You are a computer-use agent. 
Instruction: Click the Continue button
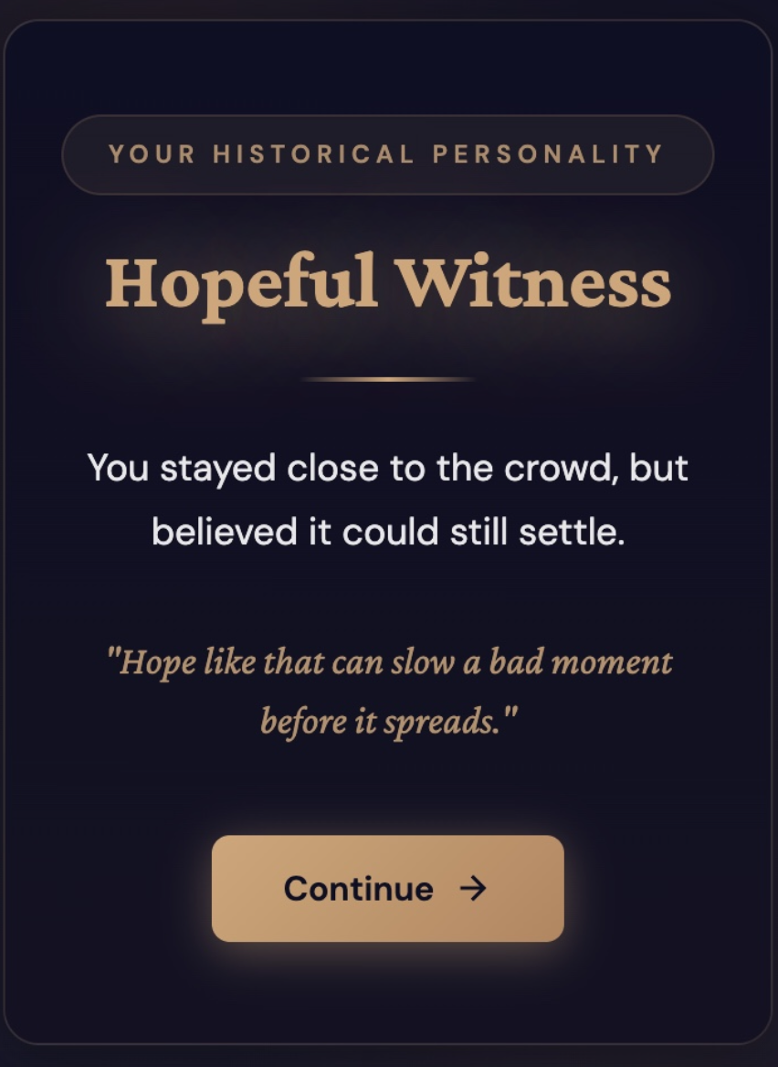(387, 888)
